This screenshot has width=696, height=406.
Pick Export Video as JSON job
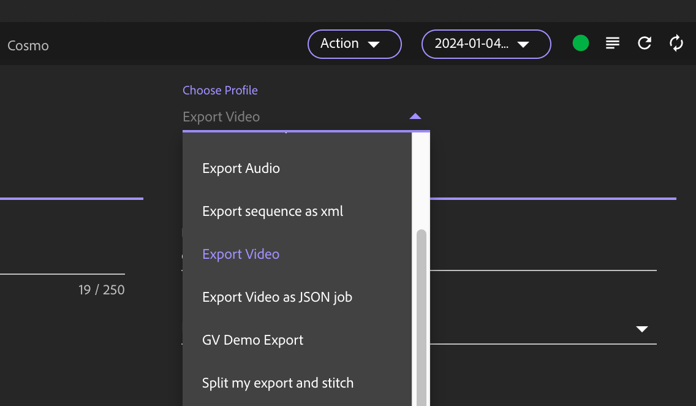(x=277, y=297)
